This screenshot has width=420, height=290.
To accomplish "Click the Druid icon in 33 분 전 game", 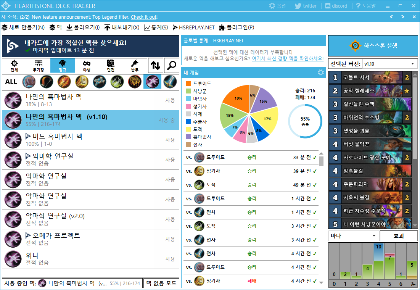I will coord(199,157).
